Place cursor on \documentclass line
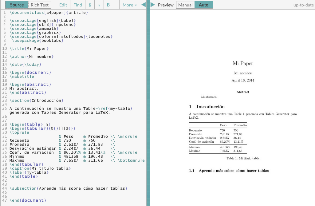The width and height of the screenshot is (315, 206). tap(49, 13)
